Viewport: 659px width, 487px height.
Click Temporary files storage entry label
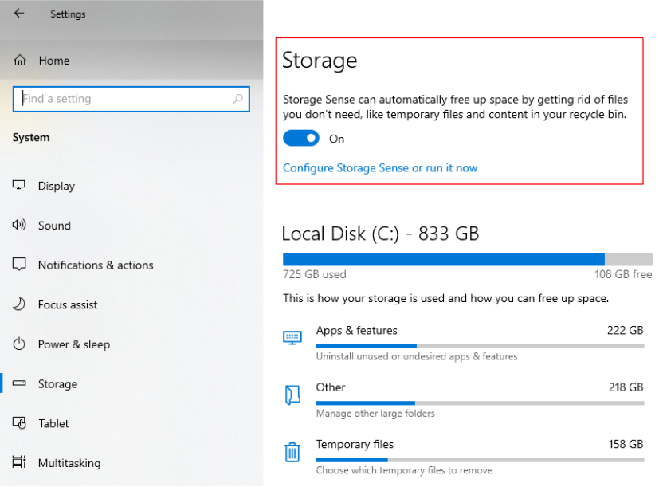pos(355,445)
